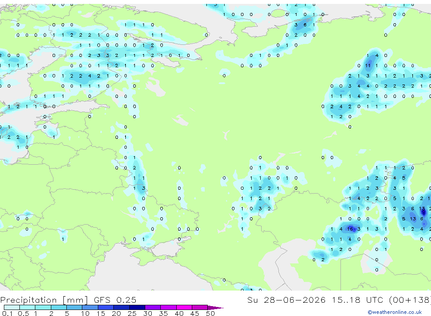Image resolution: width=431 pixels, height=316 pixels.
Task: Click the 'GFS 0.25' model label
Action: pyautogui.click(x=115, y=300)
